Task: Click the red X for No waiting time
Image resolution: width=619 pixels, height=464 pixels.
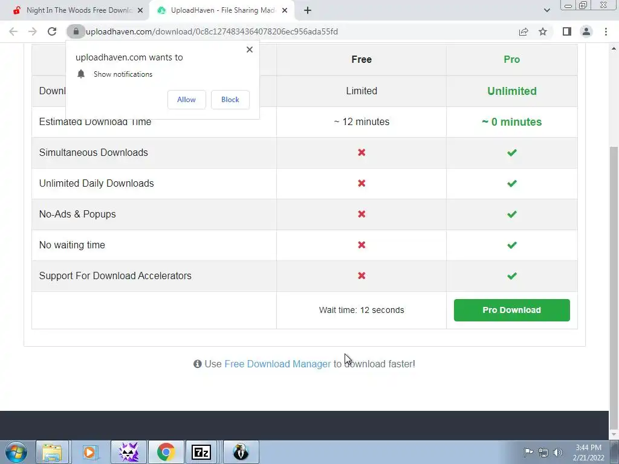Action: [361, 245]
